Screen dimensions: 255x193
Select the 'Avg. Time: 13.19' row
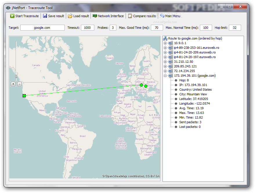[191, 108]
